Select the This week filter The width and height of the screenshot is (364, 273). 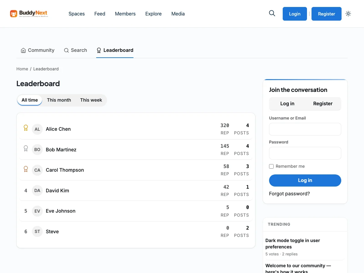pos(91,100)
